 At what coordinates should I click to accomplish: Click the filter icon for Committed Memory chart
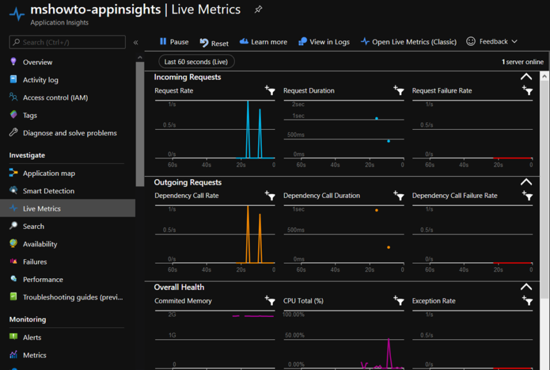(x=270, y=300)
